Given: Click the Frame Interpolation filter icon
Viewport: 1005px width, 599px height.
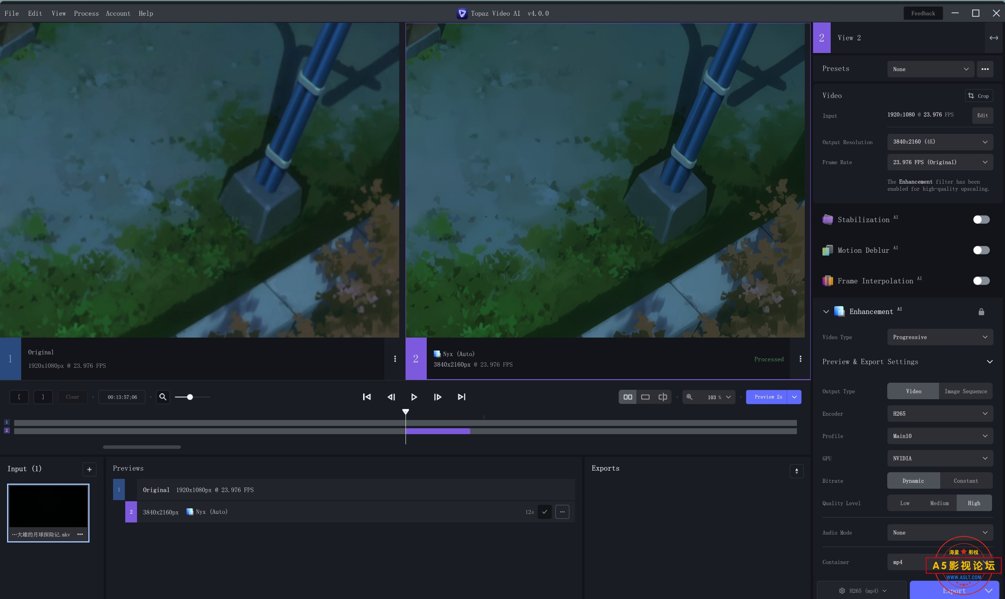Looking at the screenshot, I should point(828,281).
